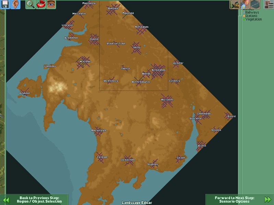Click the Stoke-on-Trent town label
Viewport: 274px width, 205px height.
click(116, 44)
